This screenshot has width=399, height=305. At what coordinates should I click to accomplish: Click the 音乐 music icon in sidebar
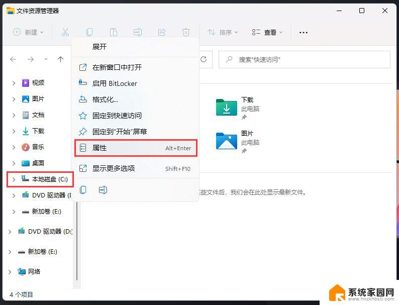26,147
